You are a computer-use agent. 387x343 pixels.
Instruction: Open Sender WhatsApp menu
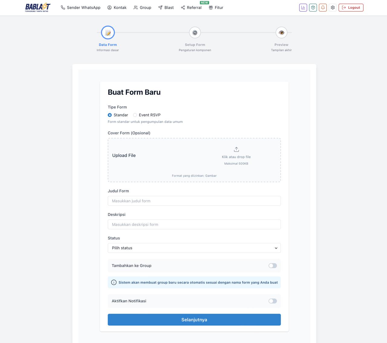point(80,8)
